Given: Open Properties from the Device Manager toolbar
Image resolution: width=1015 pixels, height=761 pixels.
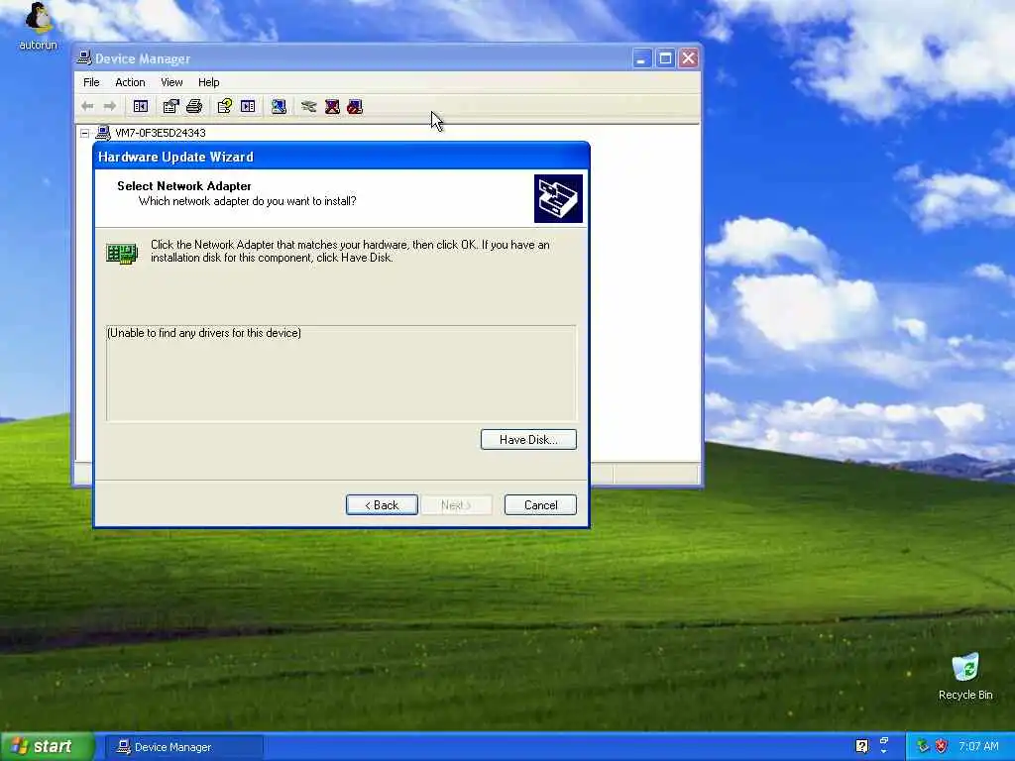Looking at the screenshot, I should point(170,106).
